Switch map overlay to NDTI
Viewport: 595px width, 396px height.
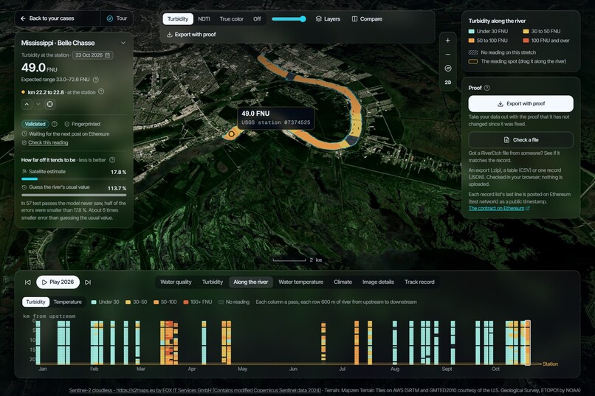pyautogui.click(x=204, y=19)
